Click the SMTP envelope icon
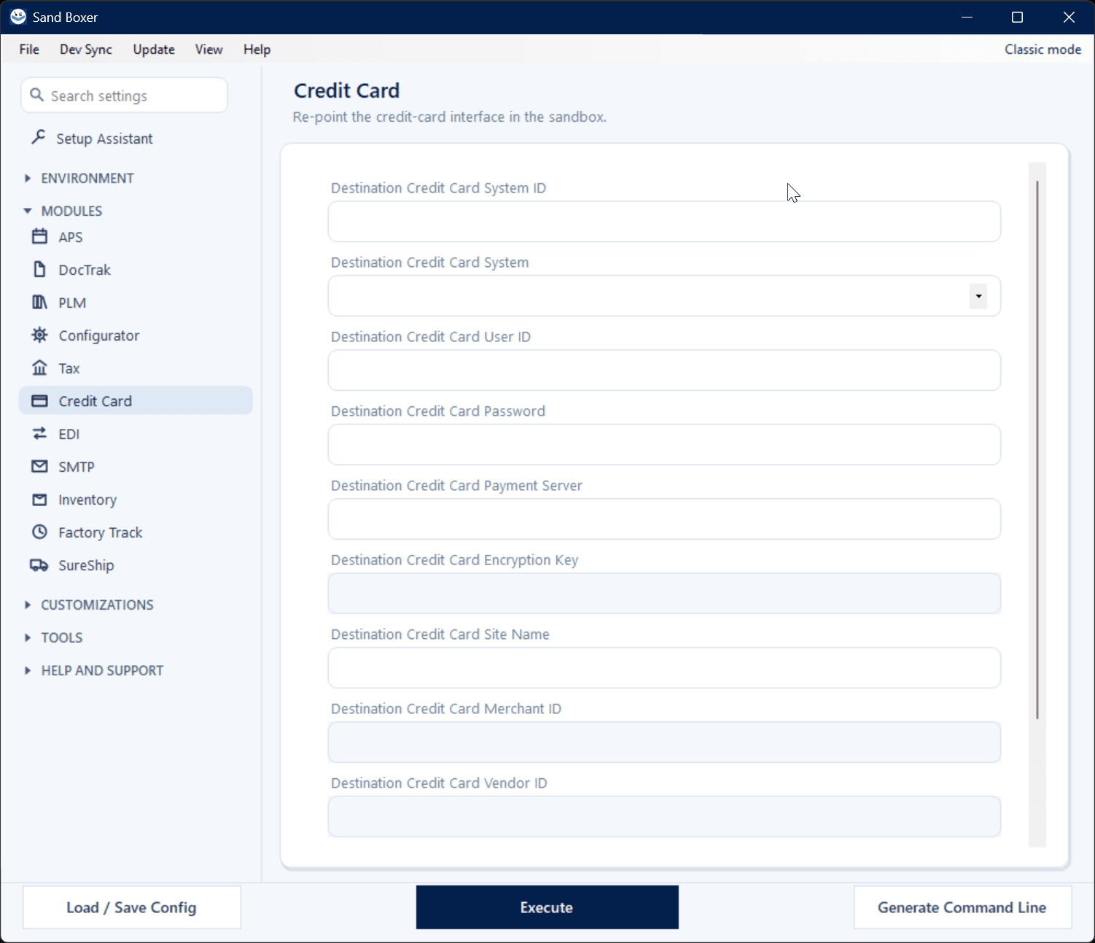1095x943 pixels. coord(39,467)
